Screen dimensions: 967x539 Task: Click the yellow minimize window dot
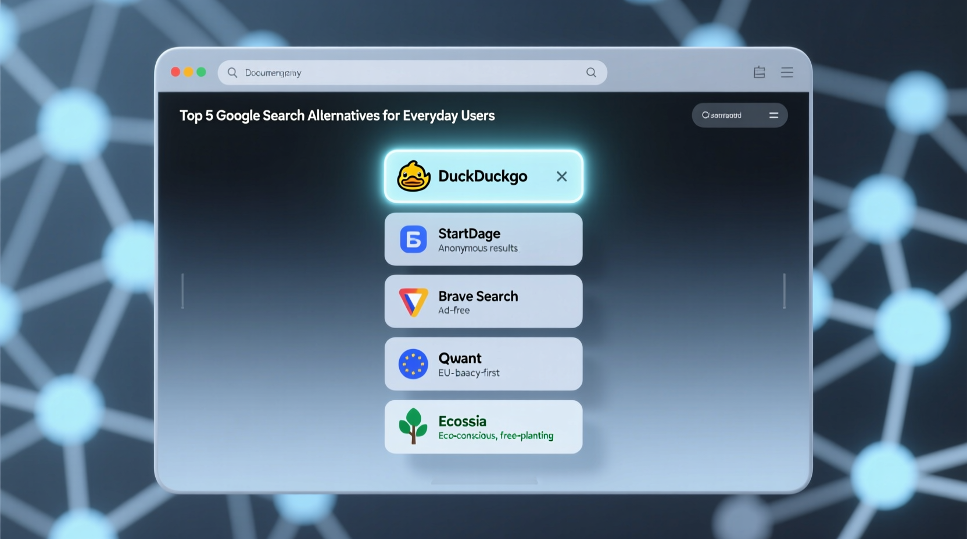188,72
